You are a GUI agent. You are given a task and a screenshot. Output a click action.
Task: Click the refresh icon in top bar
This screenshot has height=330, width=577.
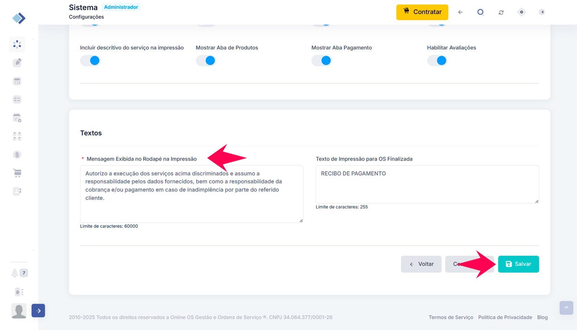coord(501,12)
